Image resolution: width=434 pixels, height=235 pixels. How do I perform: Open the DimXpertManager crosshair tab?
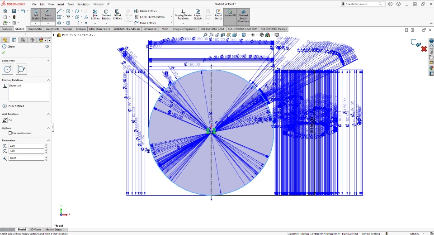[x=32, y=40]
